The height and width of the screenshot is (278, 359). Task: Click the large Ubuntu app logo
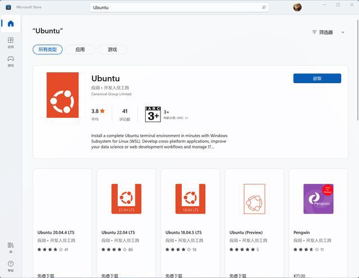click(x=63, y=95)
